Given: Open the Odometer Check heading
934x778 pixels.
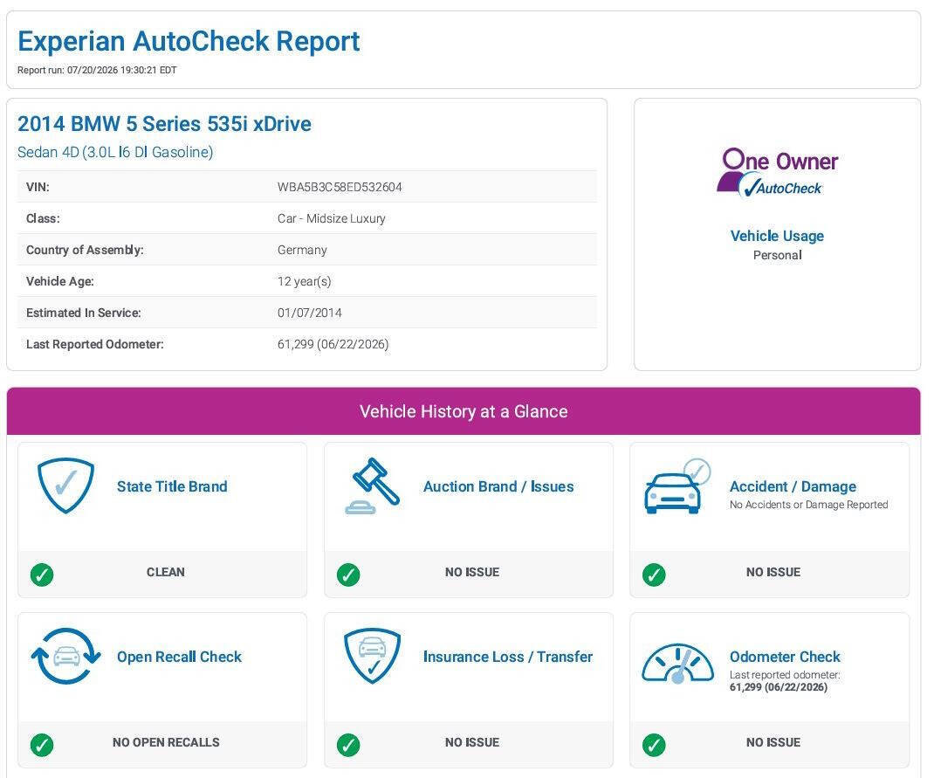Looking at the screenshot, I should click(x=785, y=657).
